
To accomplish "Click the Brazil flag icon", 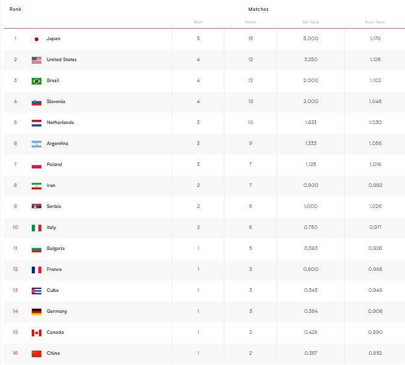I will click(36, 81).
